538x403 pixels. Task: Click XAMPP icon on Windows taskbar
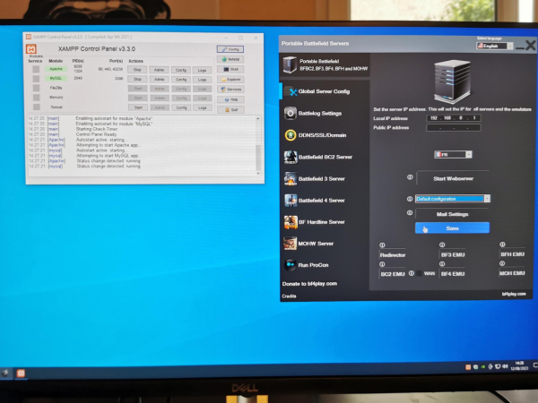pyautogui.click(x=21, y=373)
